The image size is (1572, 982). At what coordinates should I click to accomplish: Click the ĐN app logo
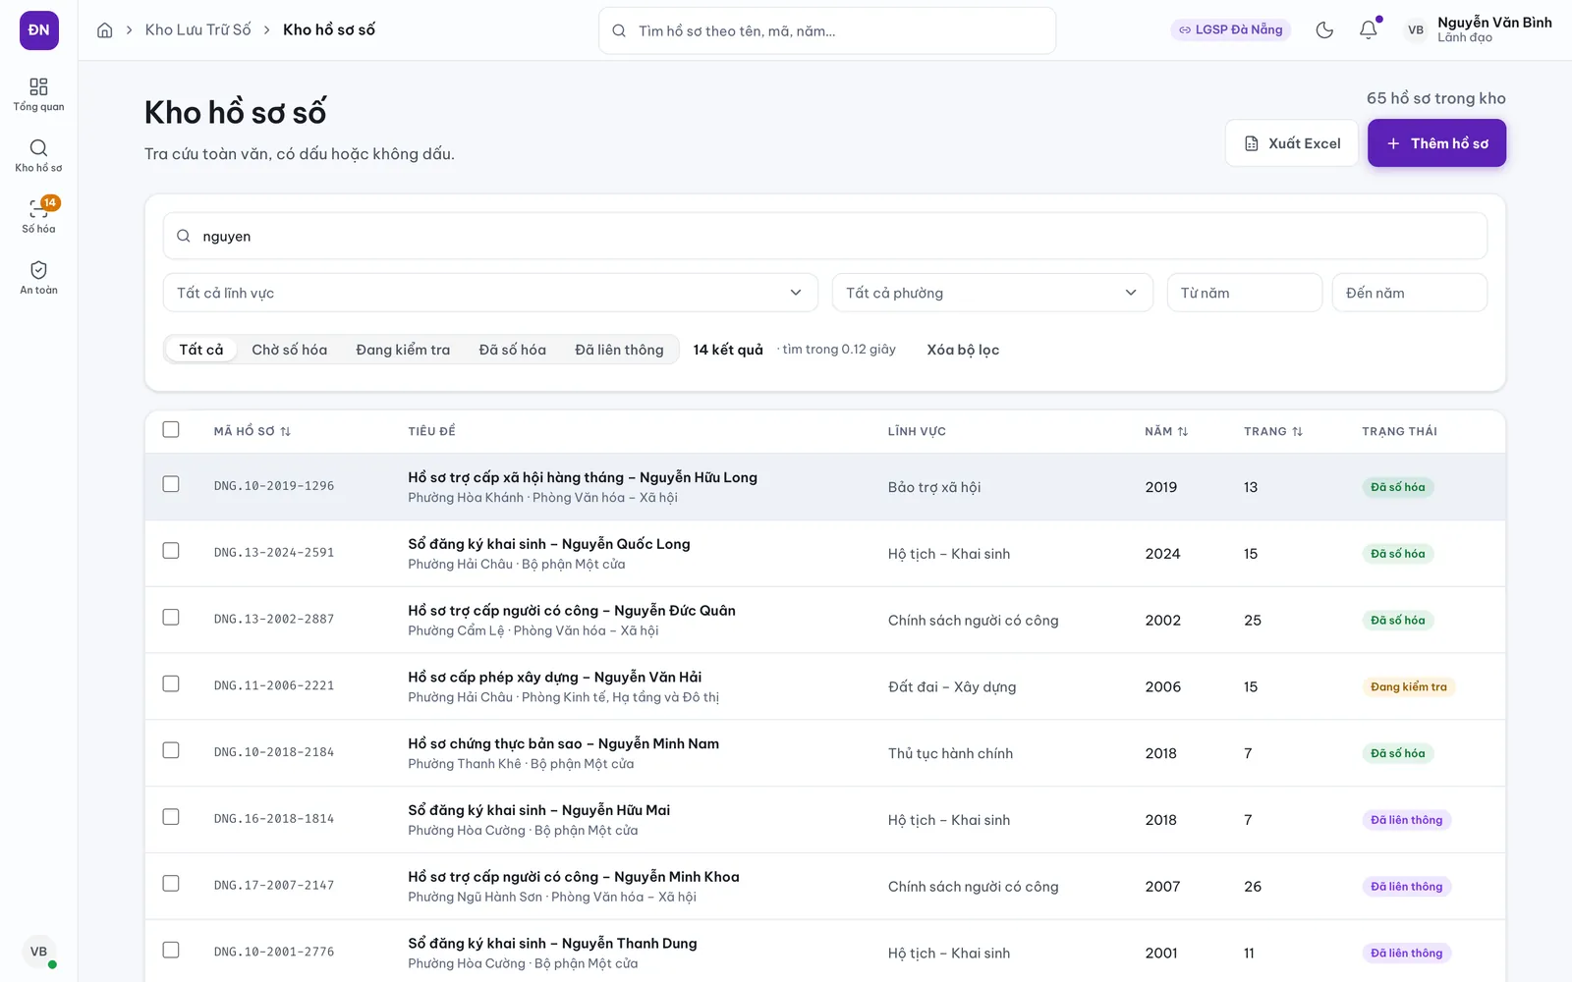[x=39, y=30]
